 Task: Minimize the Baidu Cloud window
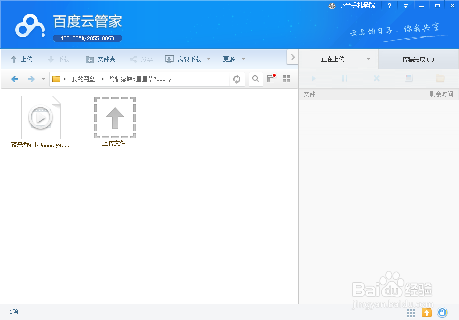pyautogui.click(x=422, y=6)
